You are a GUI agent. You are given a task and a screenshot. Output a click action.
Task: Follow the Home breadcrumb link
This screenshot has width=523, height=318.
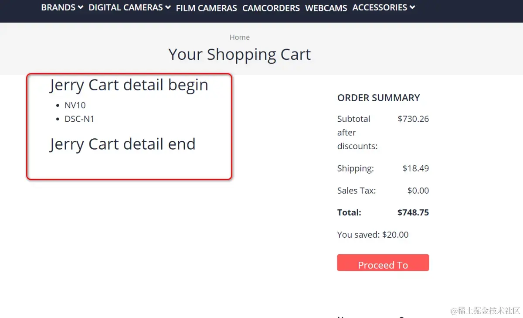[240, 38]
